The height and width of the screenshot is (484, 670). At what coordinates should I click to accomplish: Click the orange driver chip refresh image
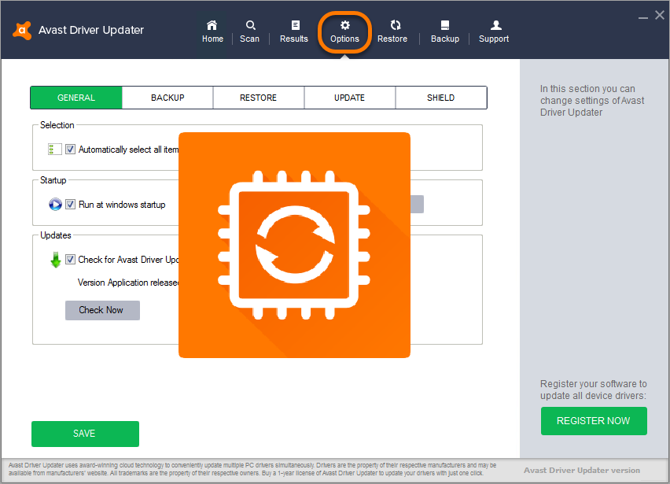(x=294, y=245)
